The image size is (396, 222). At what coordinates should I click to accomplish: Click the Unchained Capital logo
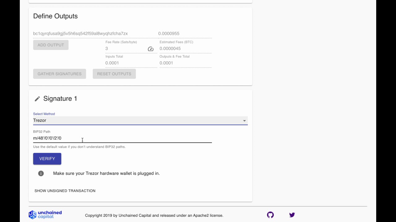pos(45,215)
